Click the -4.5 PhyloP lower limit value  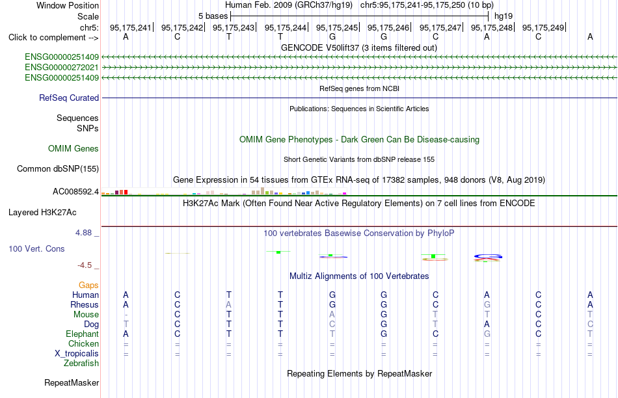point(85,265)
